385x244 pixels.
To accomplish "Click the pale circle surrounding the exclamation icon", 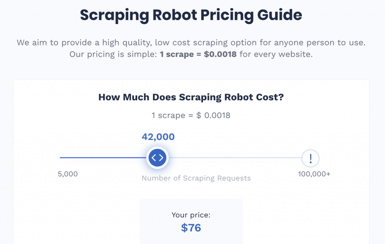I will [x=311, y=158].
